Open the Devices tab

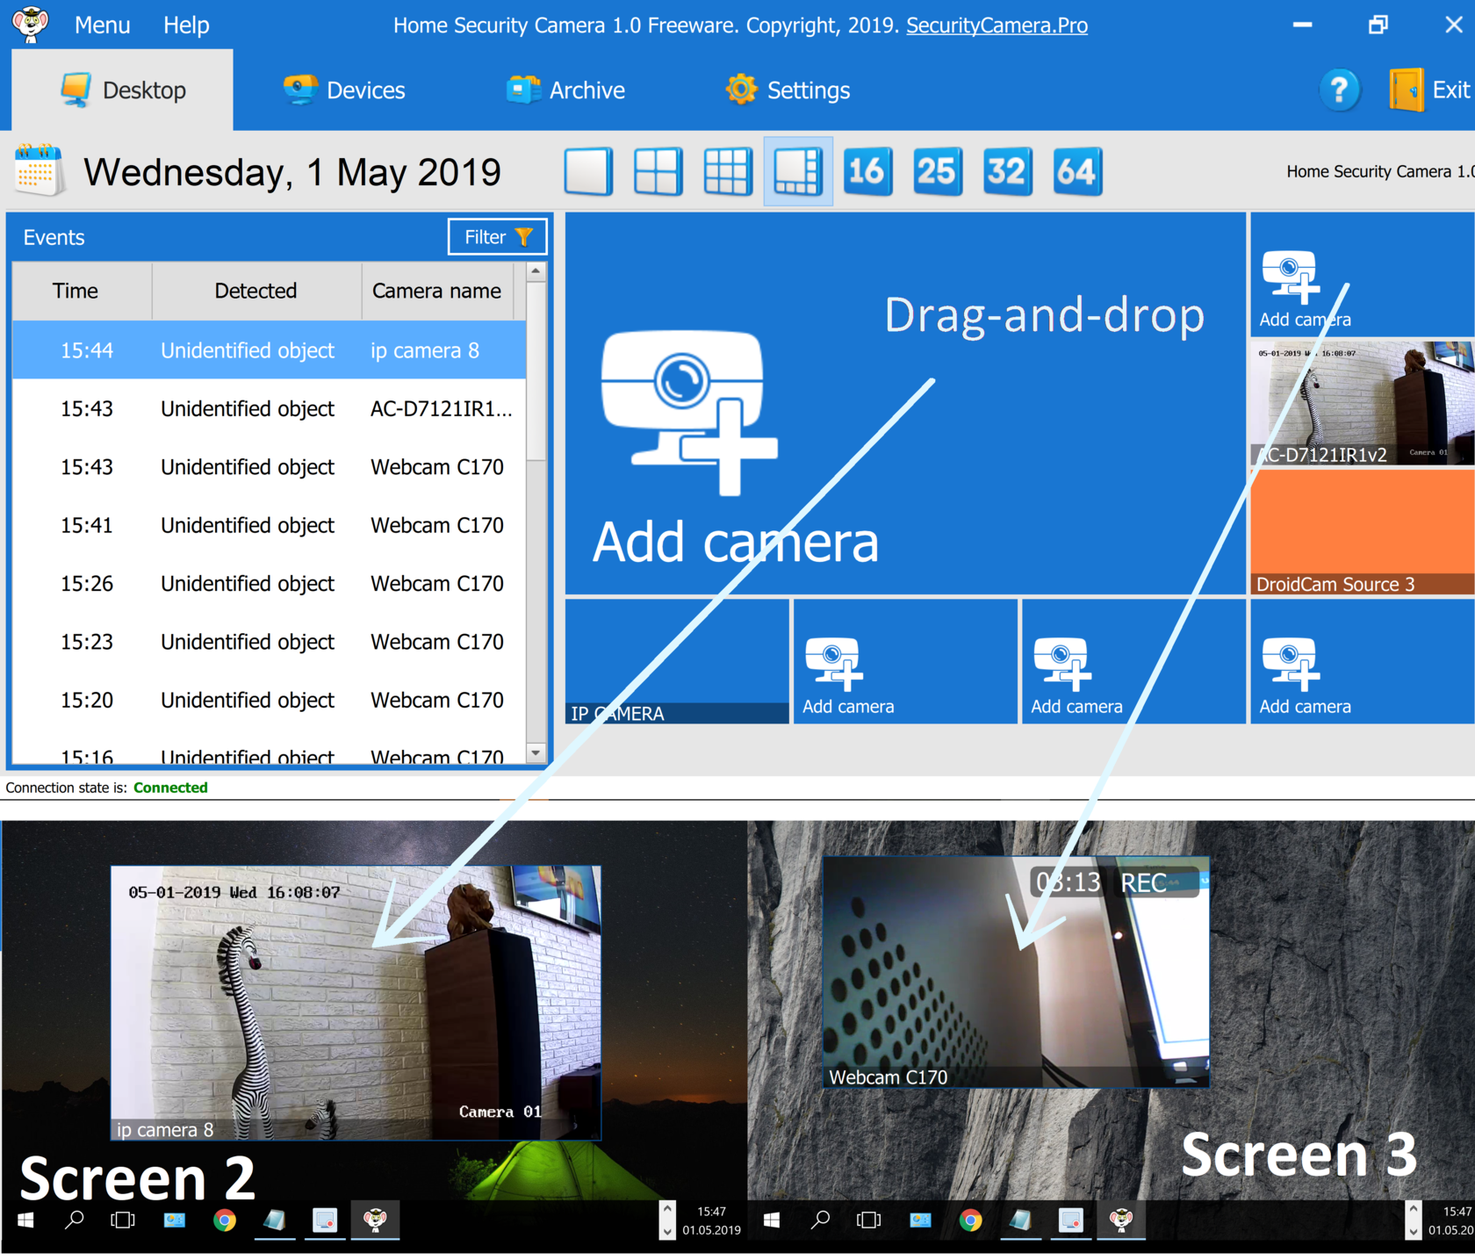point(343,90)
